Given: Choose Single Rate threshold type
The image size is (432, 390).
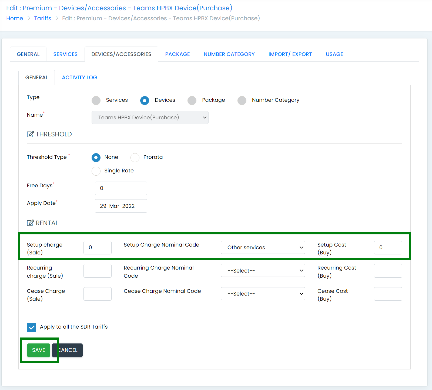Looking at the screenshot, I should (x=96, y=171).
